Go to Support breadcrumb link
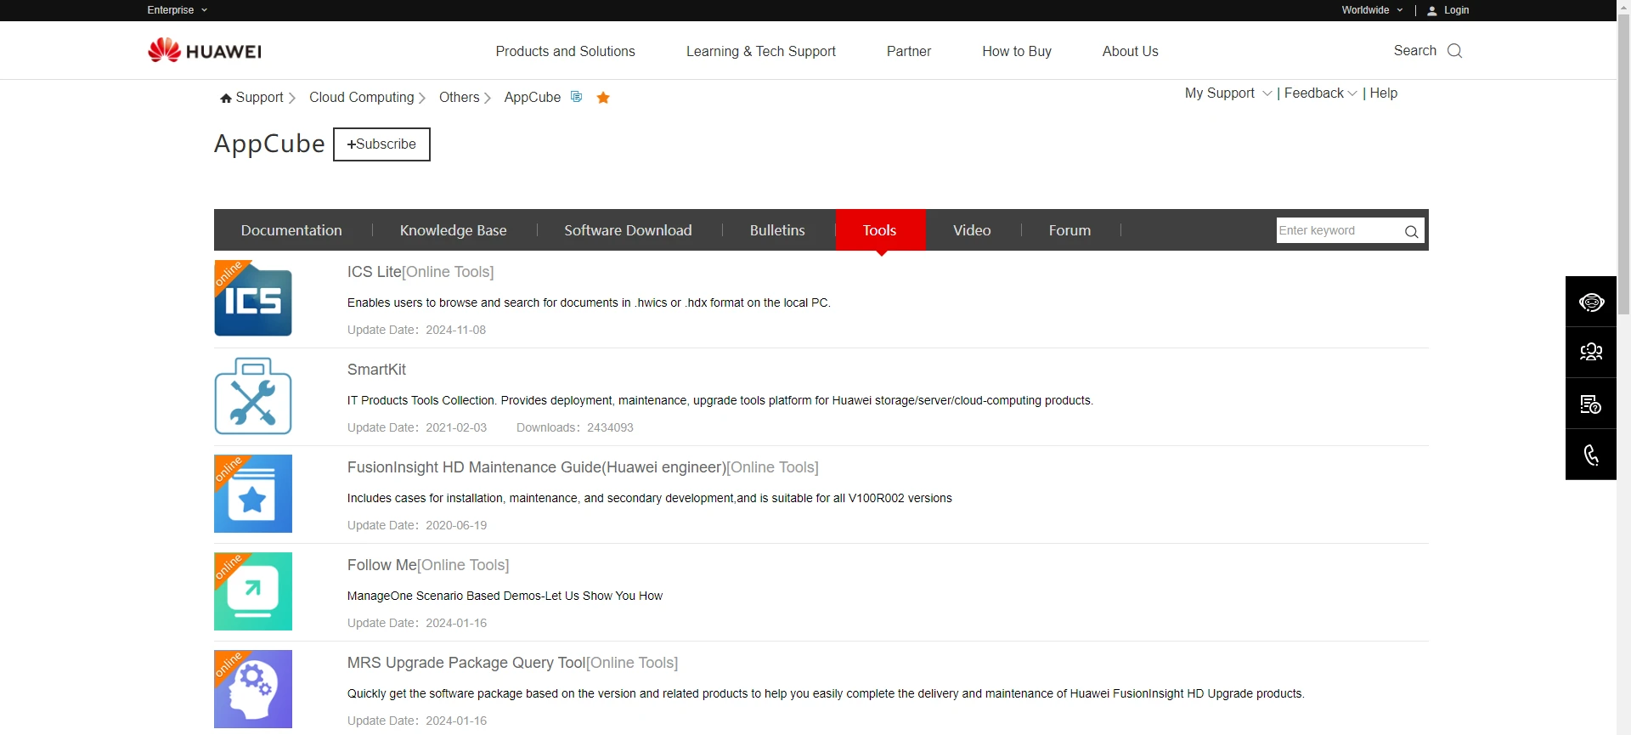 [x=259, y=98]
